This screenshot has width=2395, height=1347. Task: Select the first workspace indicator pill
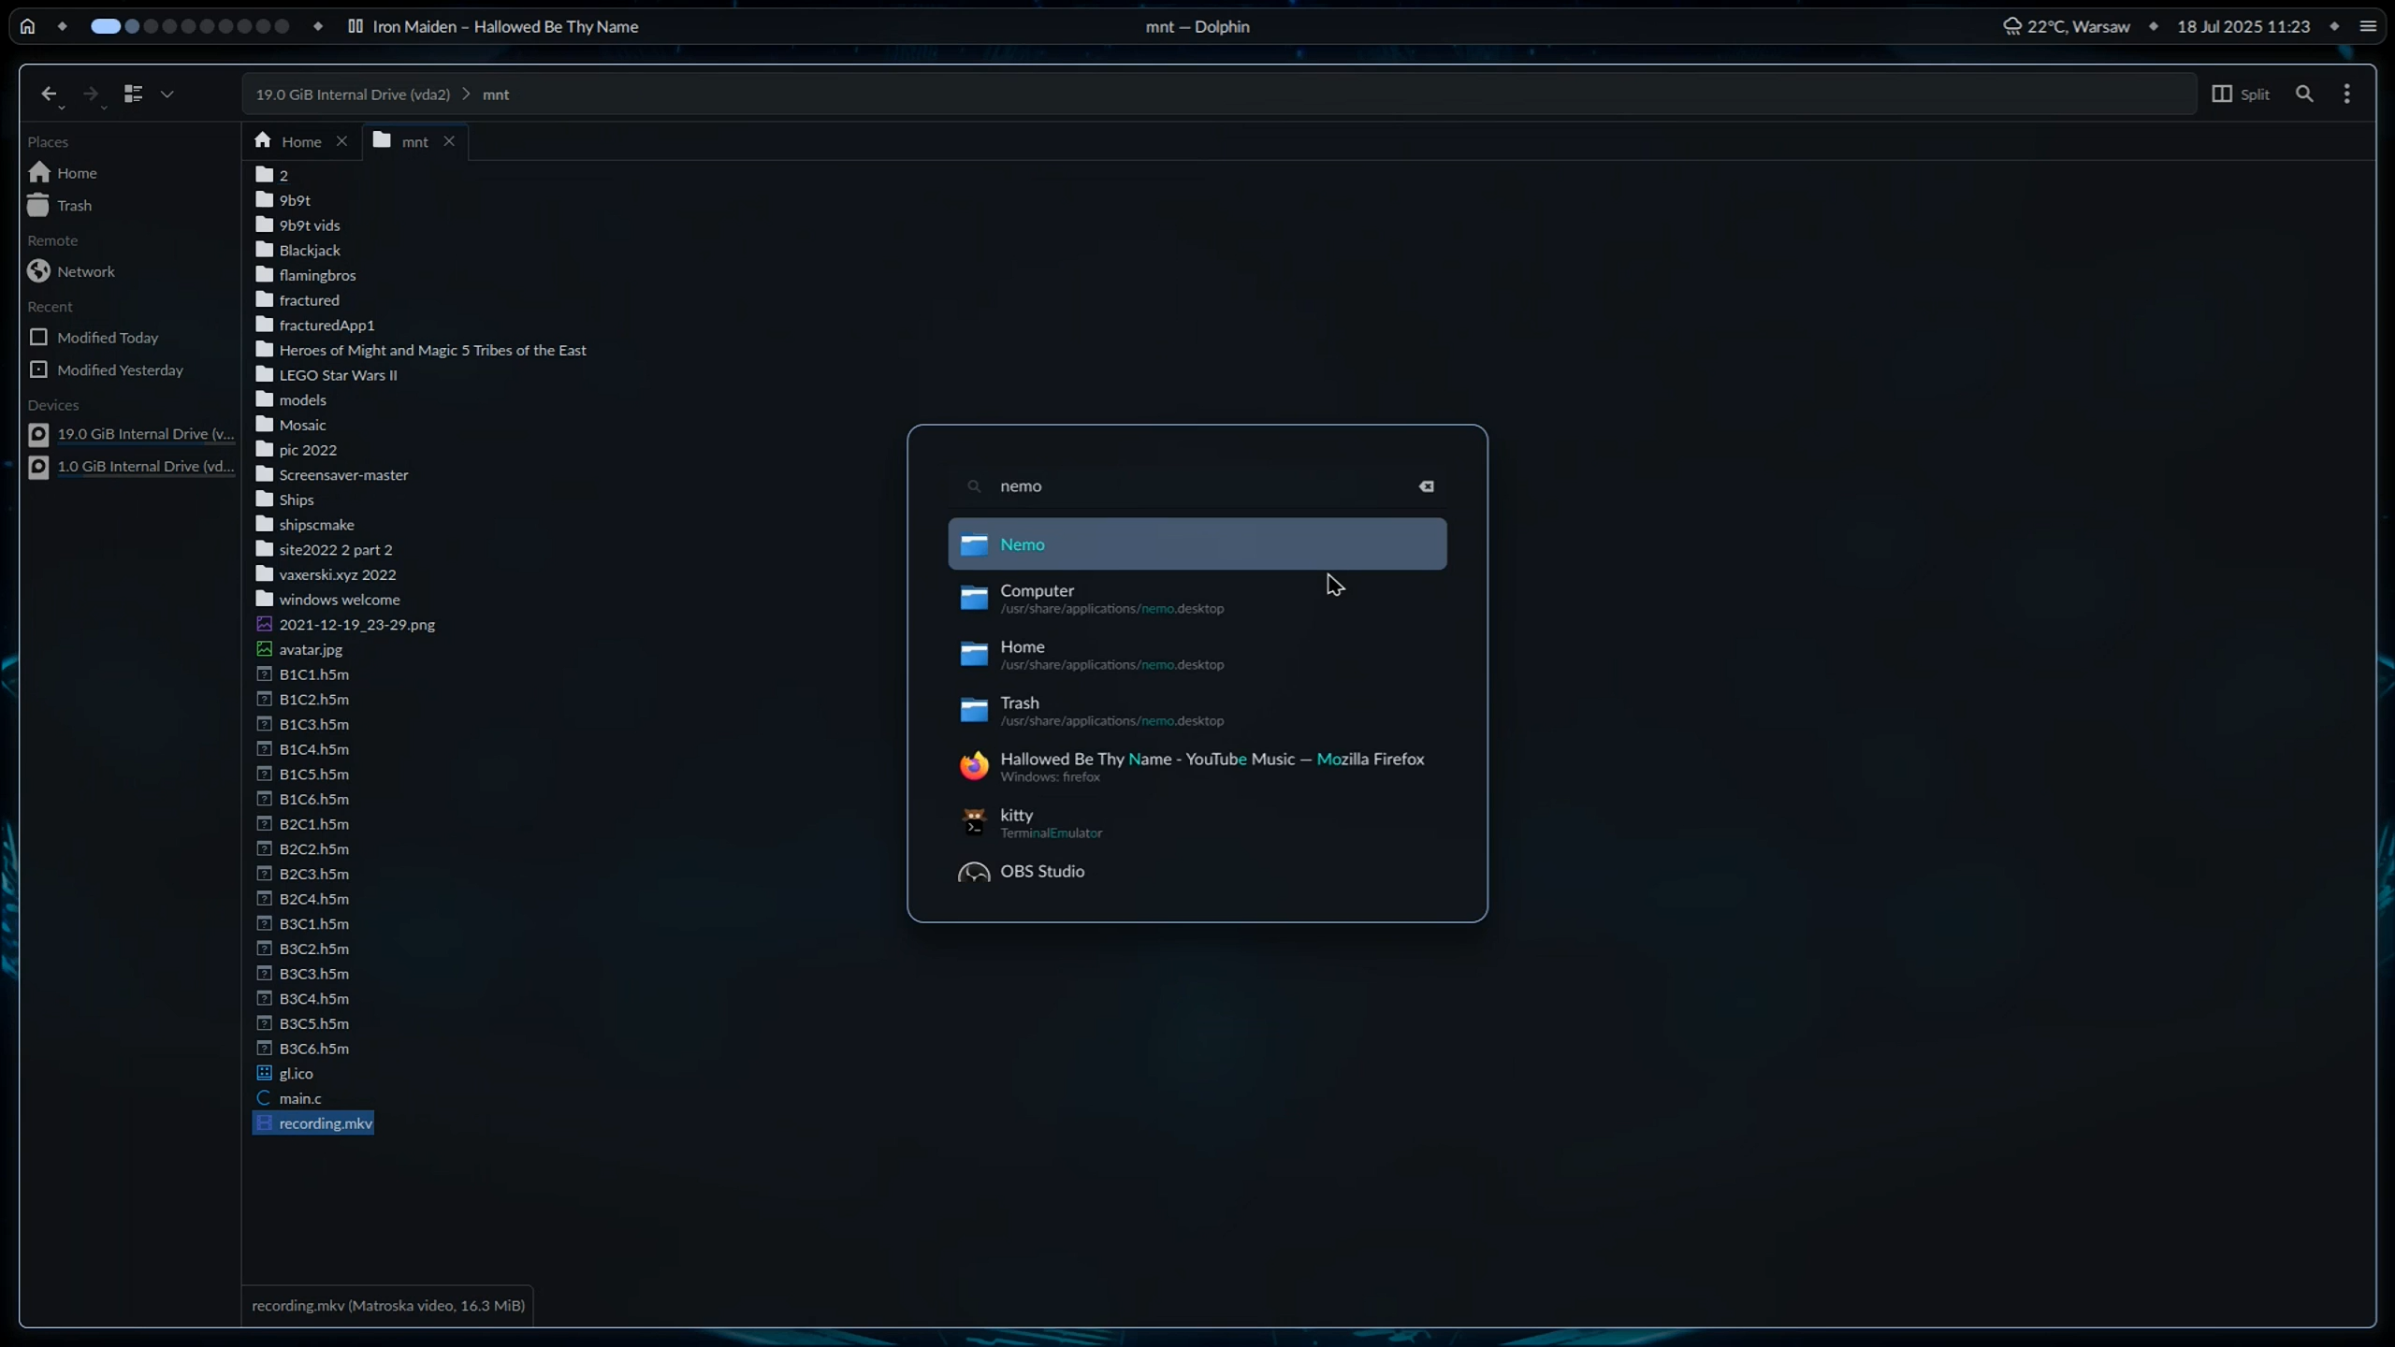106,26
